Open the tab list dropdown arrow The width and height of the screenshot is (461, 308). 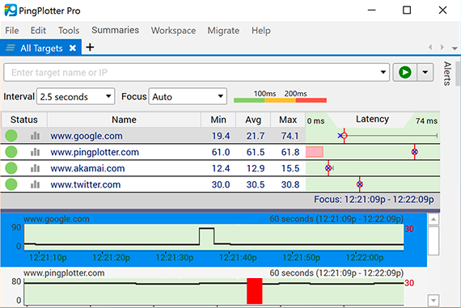pyautogui.click(x=455, y=49)
